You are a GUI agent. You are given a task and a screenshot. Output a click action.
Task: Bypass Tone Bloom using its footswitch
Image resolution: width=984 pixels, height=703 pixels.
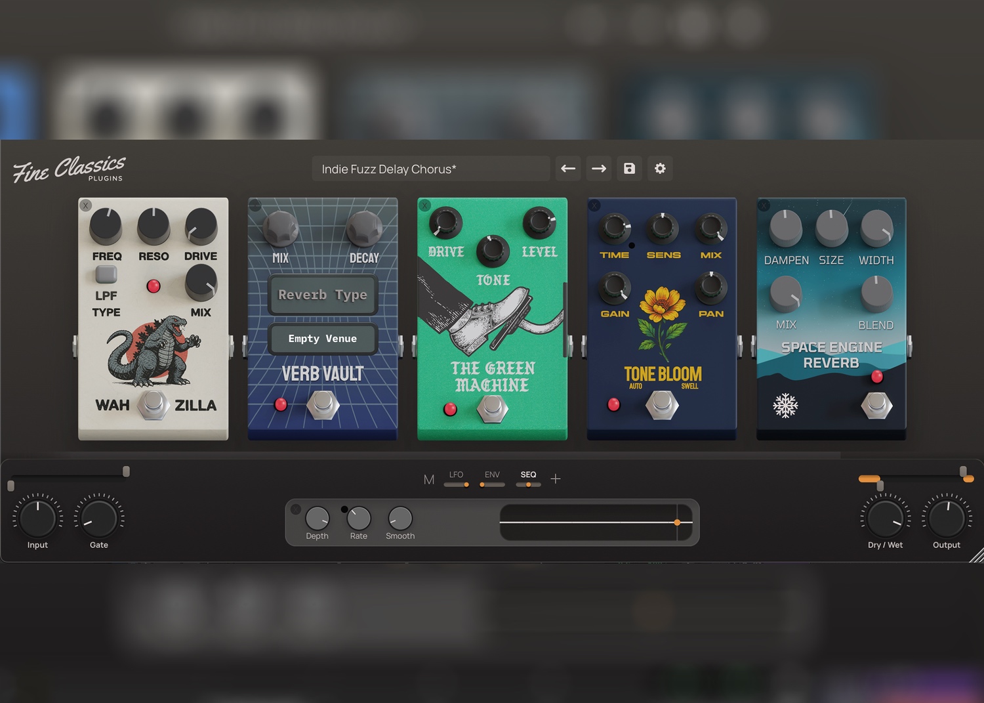click(662, 405)
